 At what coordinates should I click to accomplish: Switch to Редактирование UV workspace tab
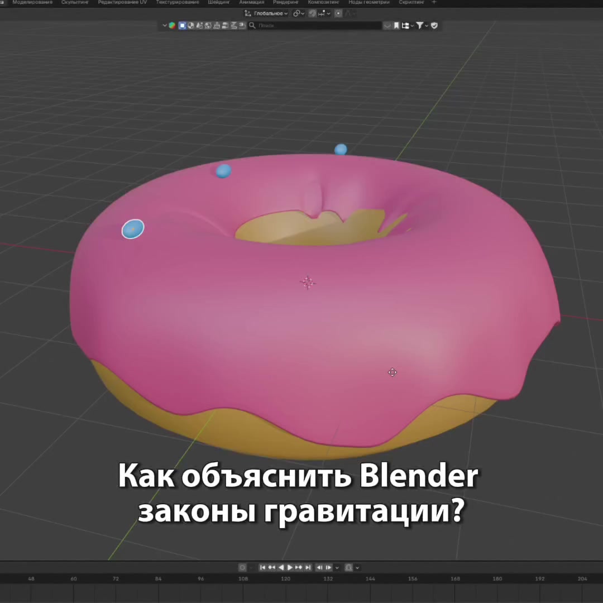pyautogui.click(x=122, y=2)
